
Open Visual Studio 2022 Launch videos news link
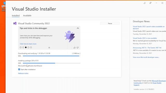149,28
